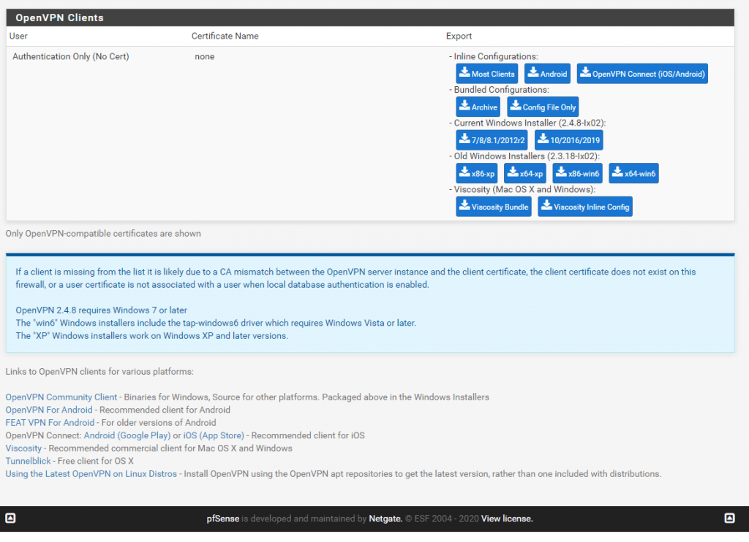
Task: Download the Viscosity Bundle
Action: [494, 207]
